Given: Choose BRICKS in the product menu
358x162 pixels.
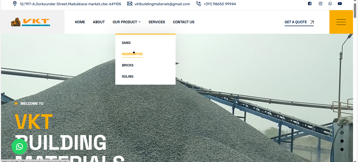Looking at the screenshot, I should tap(128, 65).
